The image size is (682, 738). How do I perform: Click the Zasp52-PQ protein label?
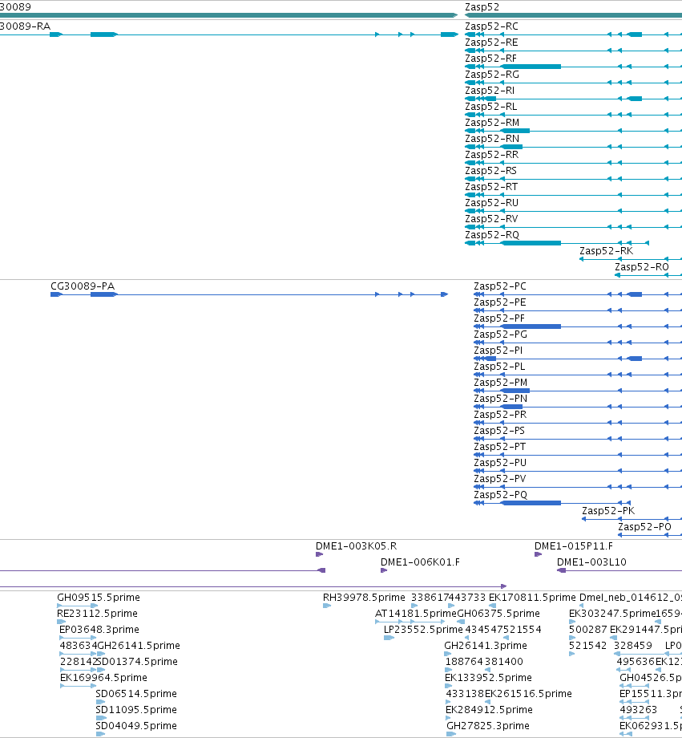pyautogui.click(x=500, y=495)
